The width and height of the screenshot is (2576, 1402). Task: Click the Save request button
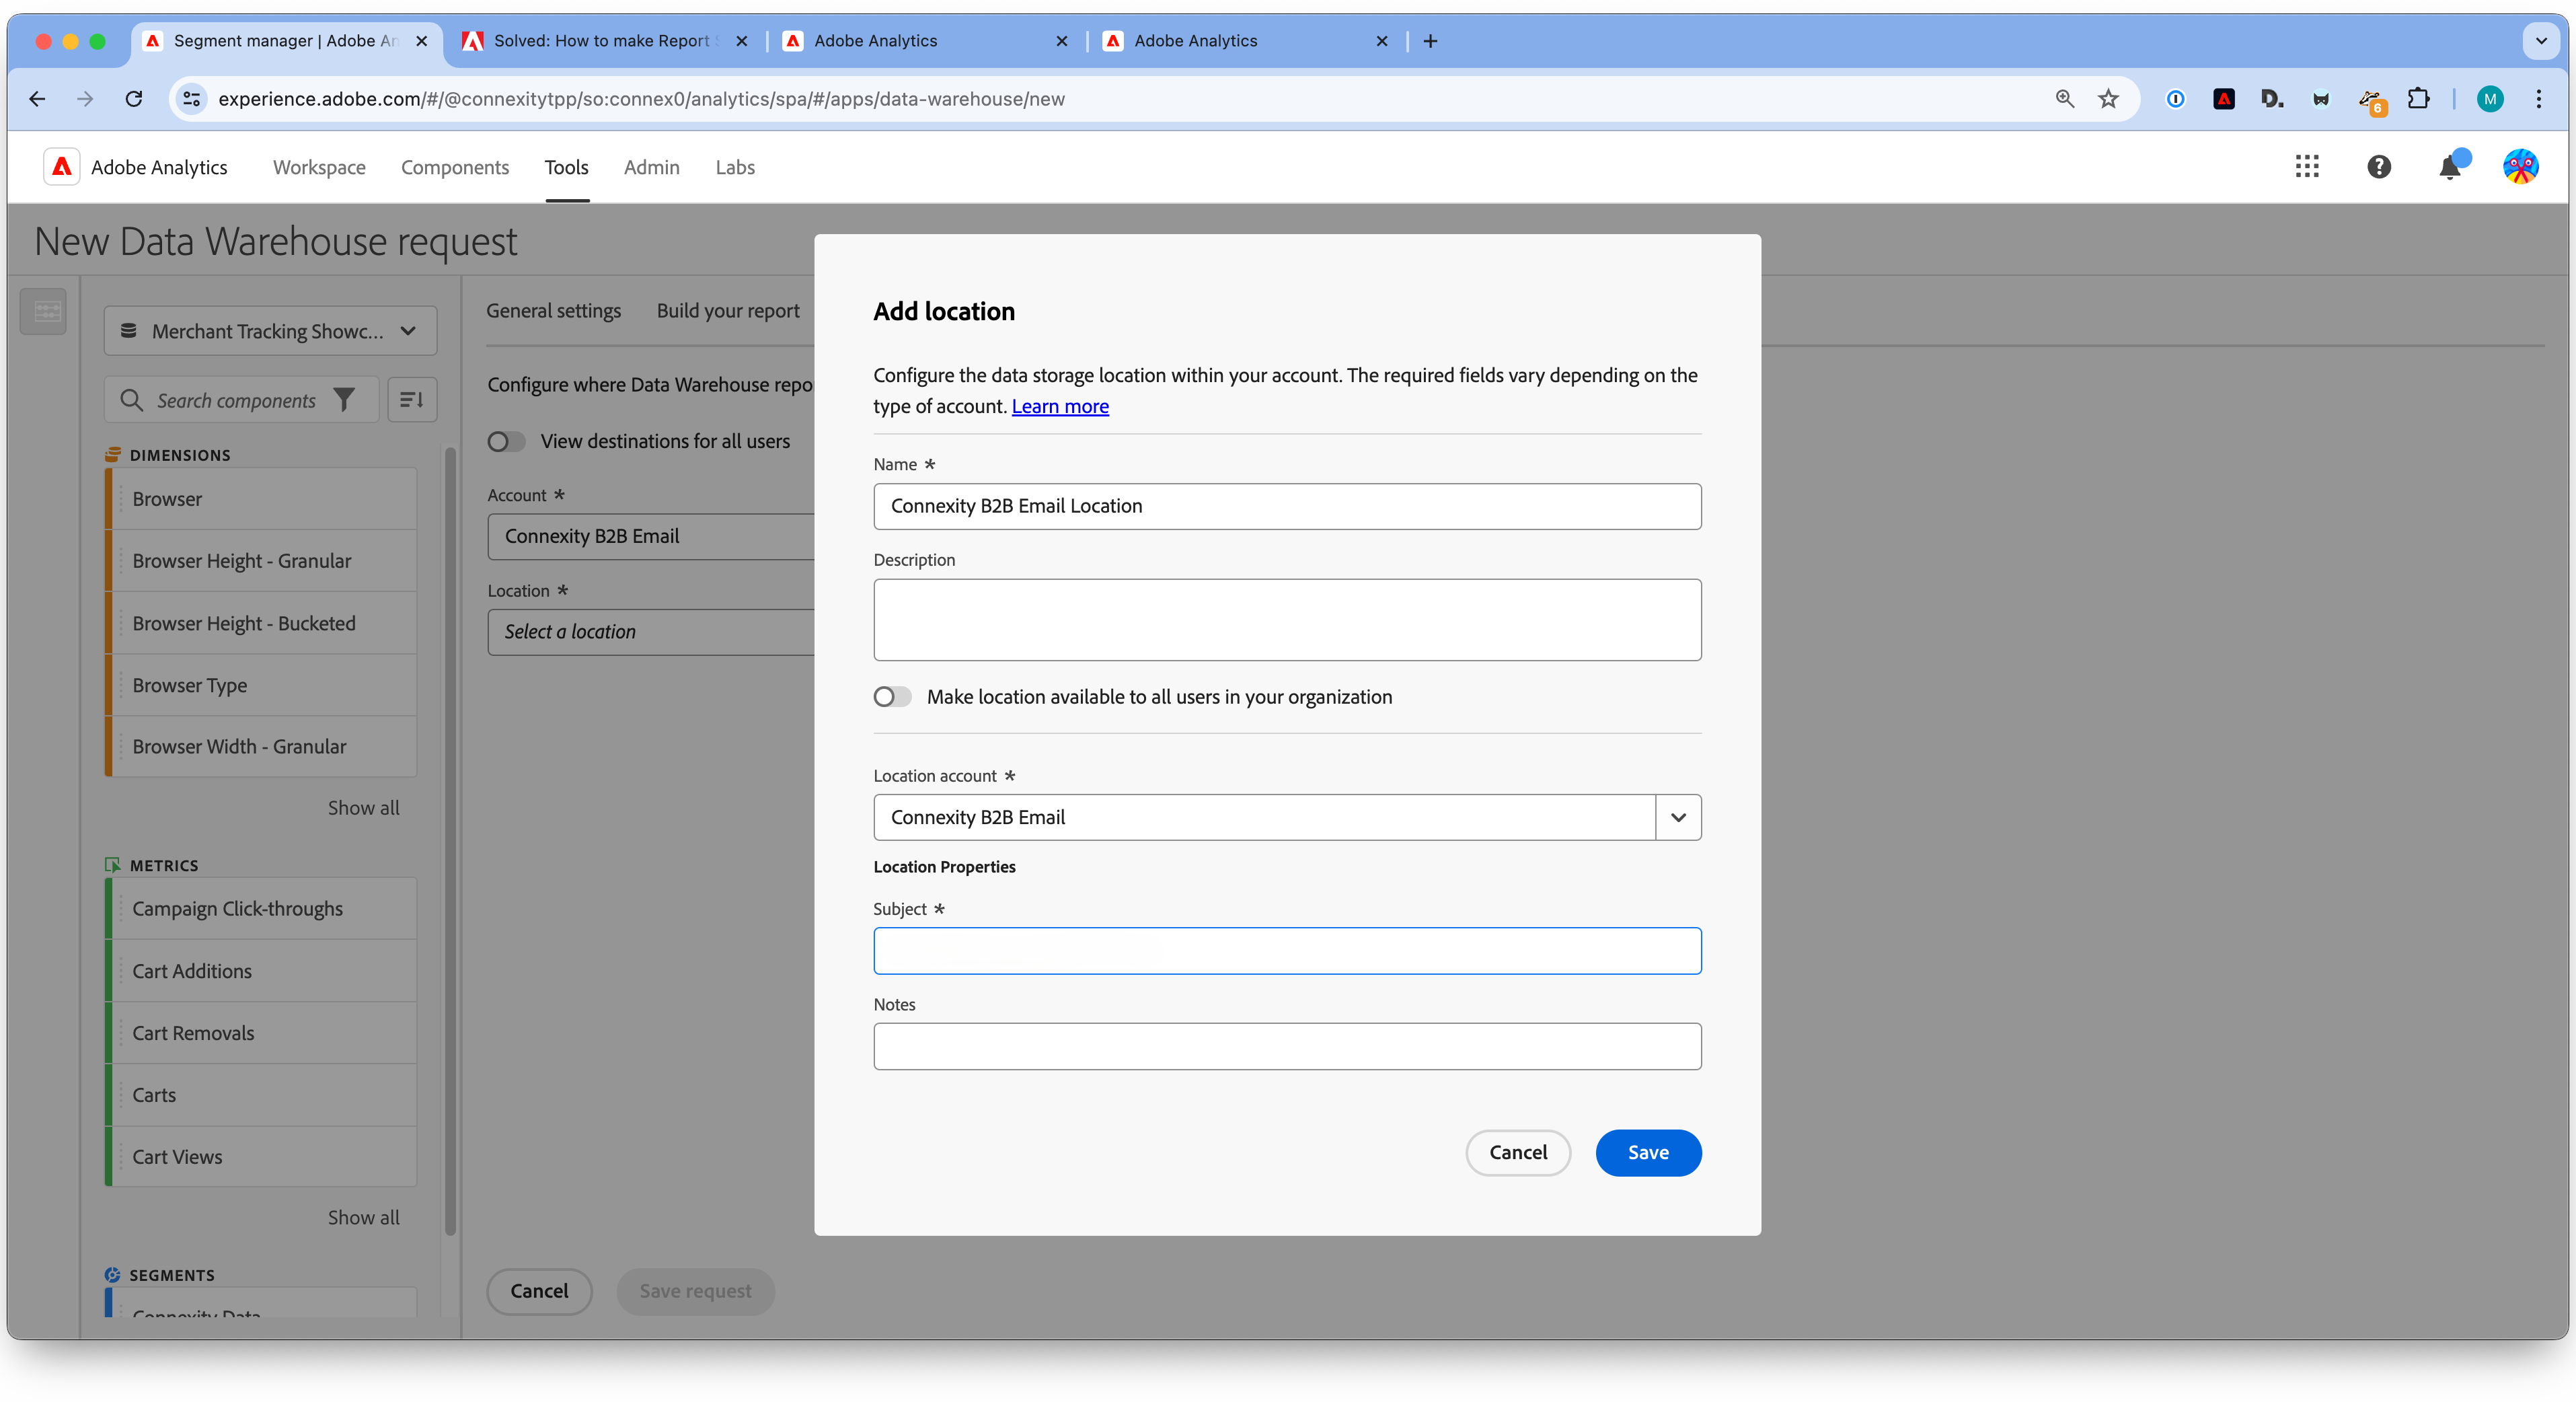pos(695,1291)
